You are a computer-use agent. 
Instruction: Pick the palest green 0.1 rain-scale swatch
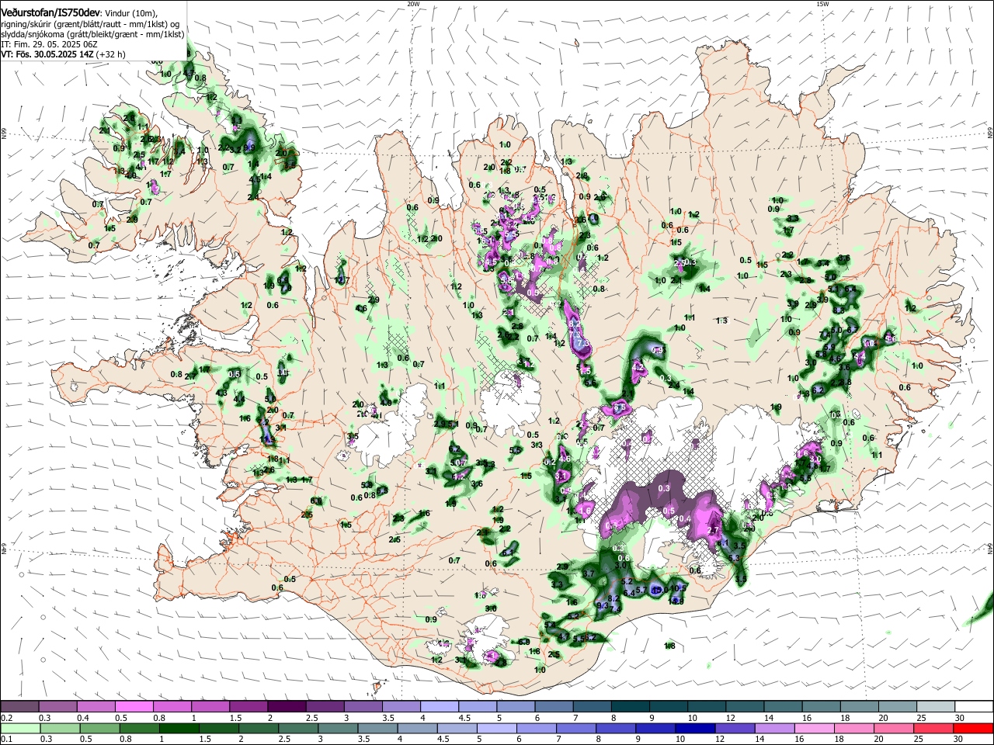[21, 729]
